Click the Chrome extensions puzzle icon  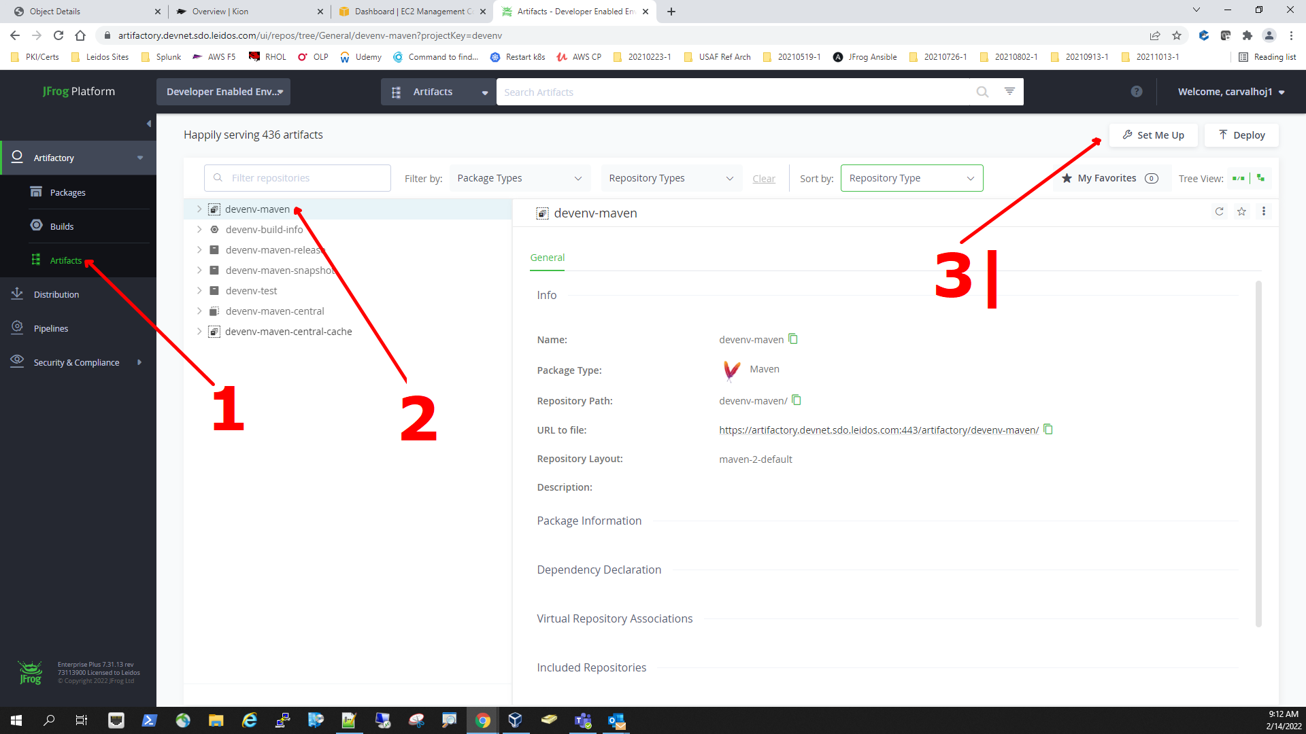pos(1247,35)
